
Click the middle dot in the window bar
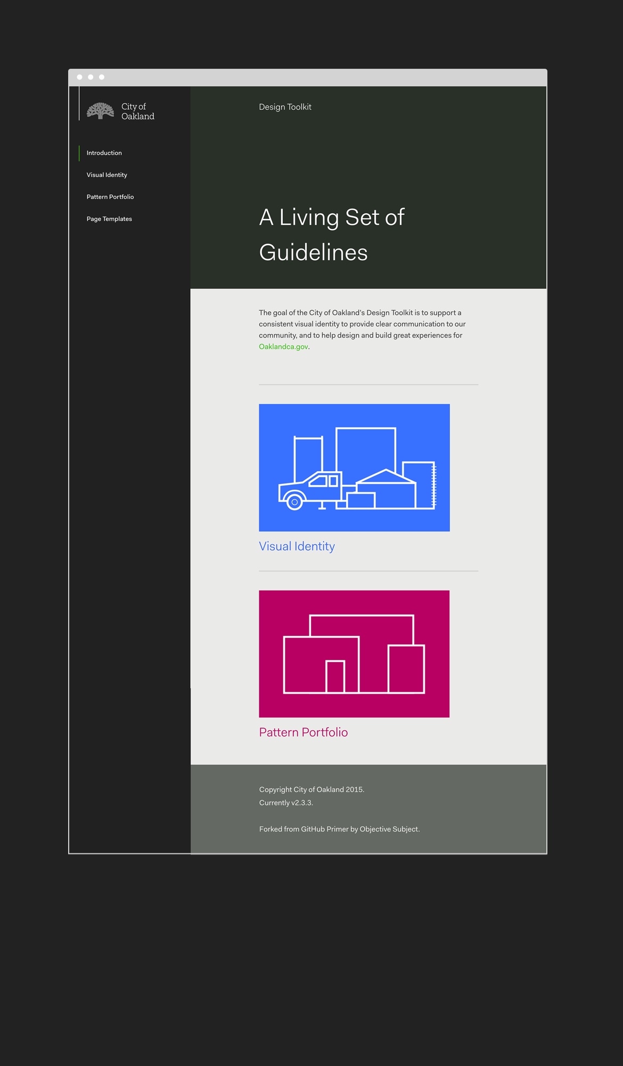pos(91,77)
